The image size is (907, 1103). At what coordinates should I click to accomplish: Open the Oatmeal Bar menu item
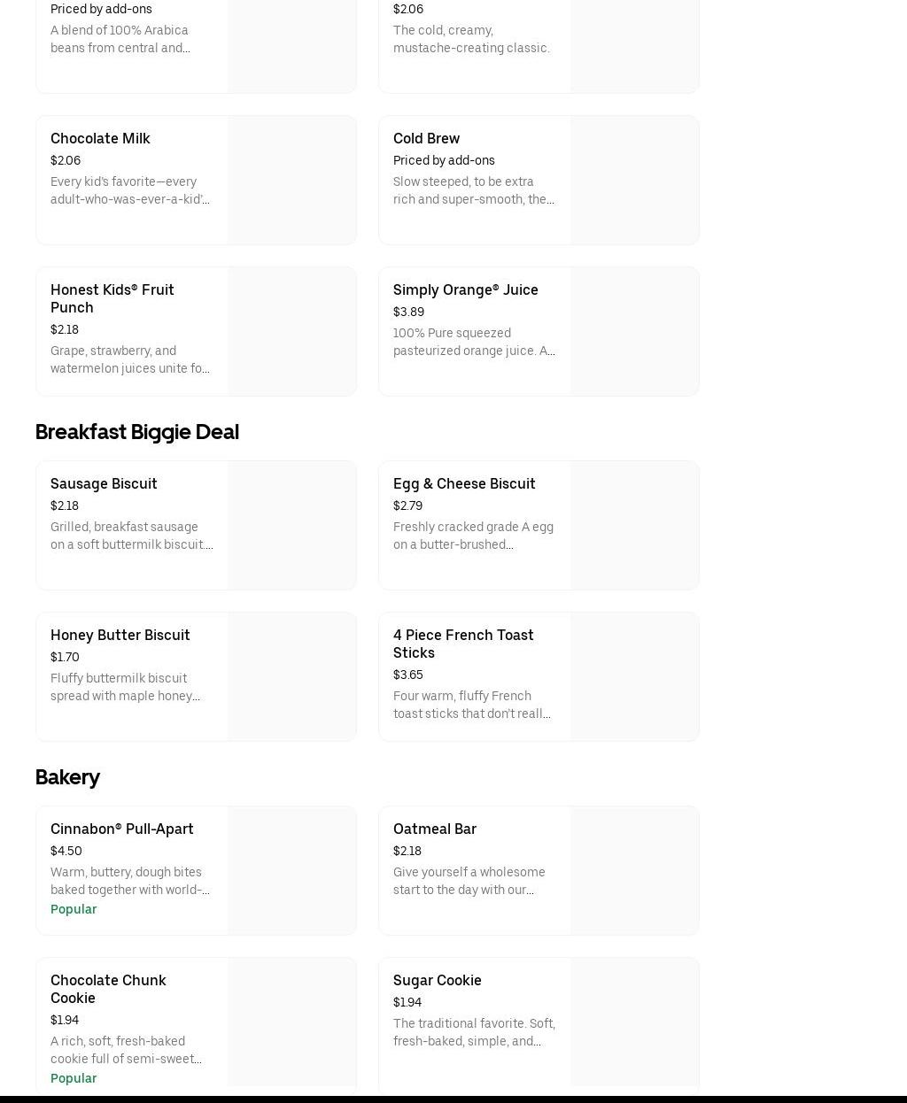[x=434, y=829]
